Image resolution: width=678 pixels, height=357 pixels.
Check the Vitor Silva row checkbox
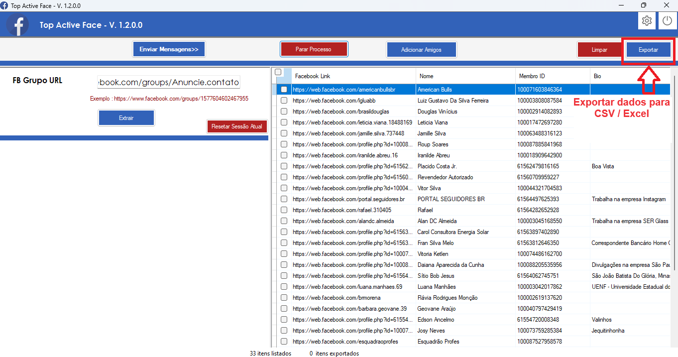point(284,188)
